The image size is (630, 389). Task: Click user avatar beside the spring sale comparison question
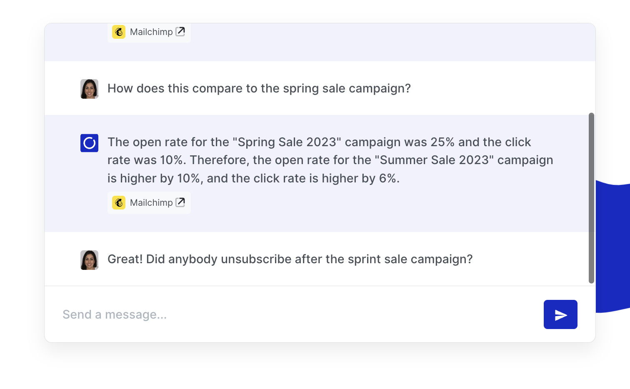pyautogui.click(x=89, y=89)
